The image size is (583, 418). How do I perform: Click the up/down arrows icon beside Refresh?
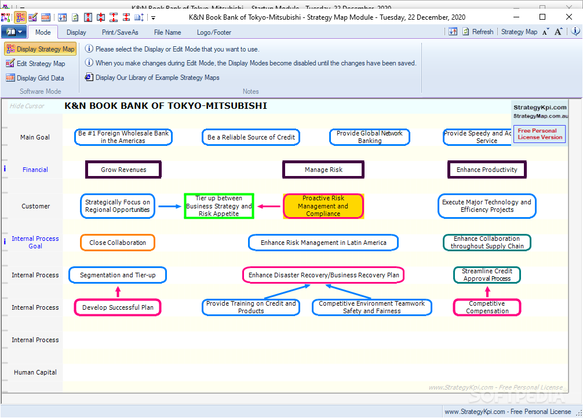click(x=453, y=32)
